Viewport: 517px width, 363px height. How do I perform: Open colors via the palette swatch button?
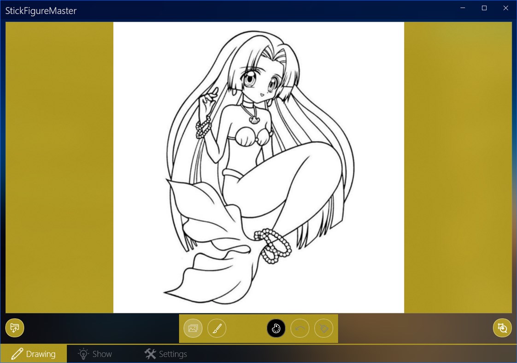click(276, 328)
